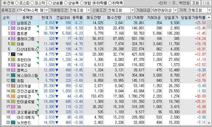Screen dimensions: 212x127
Task: Sort by 종목명 column header
Action: tap(28, 18)
